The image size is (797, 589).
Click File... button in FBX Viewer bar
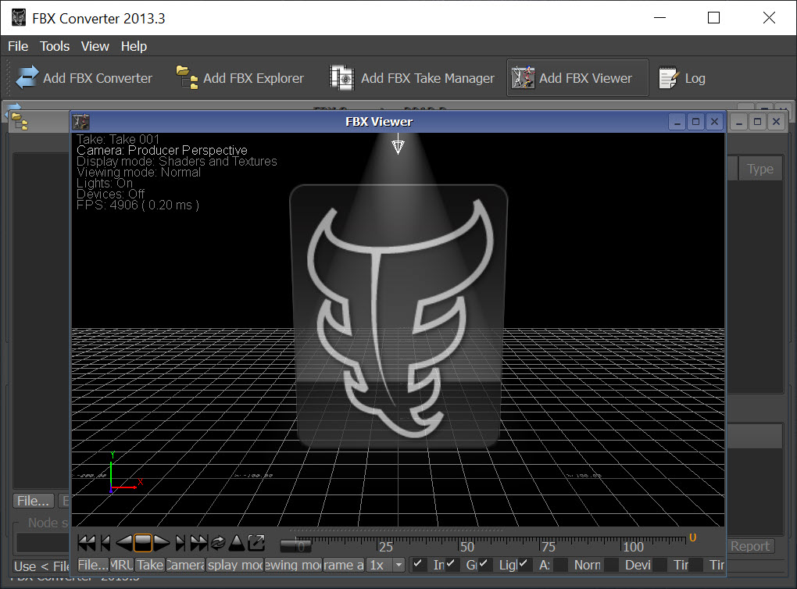(x=93, y=565)
